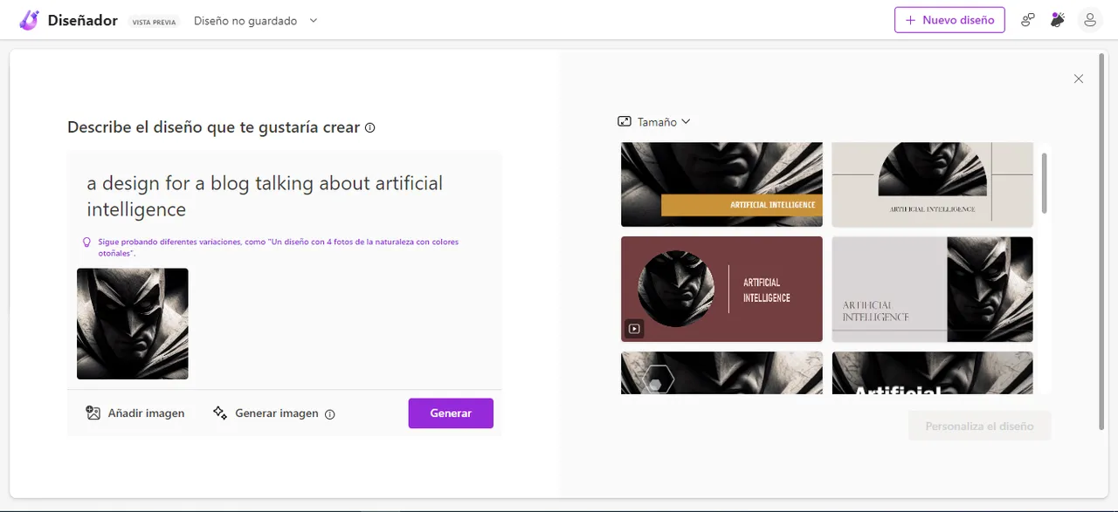Click the Generar imagen sparkle icon
Screen dimensions: 1118x512
220,413
